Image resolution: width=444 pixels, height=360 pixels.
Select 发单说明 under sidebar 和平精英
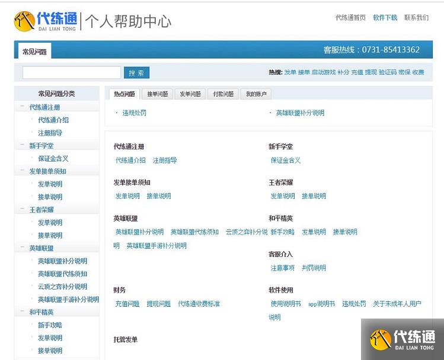coord(50,338)
